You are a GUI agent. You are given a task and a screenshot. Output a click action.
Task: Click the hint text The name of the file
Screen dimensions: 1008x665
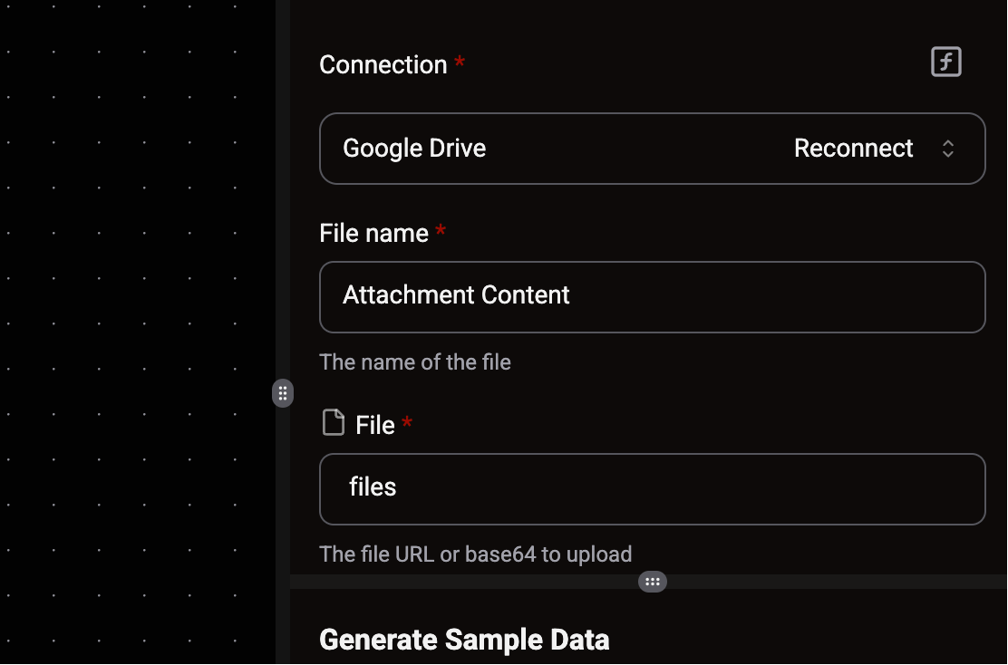(x=414, y=362)
